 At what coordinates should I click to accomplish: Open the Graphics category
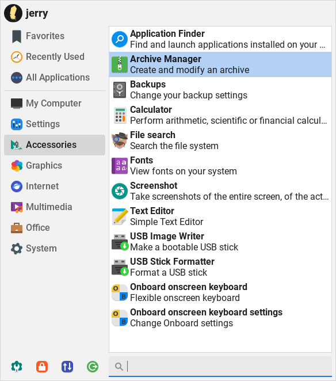55,166
